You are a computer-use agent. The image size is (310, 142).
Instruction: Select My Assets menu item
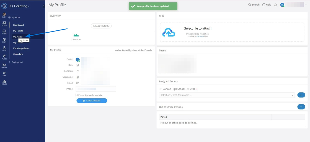18,37
